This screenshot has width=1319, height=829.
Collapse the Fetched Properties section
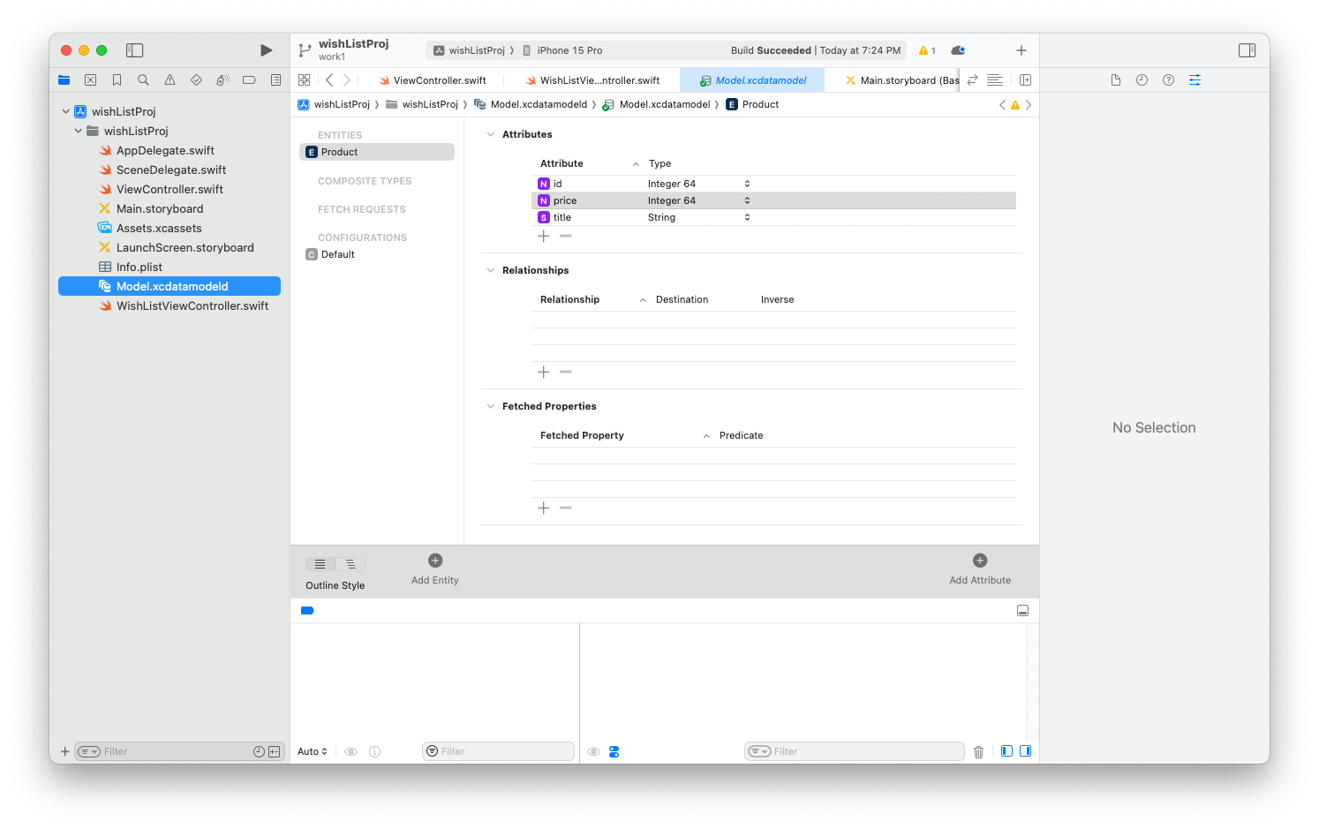tap(491, 406)
